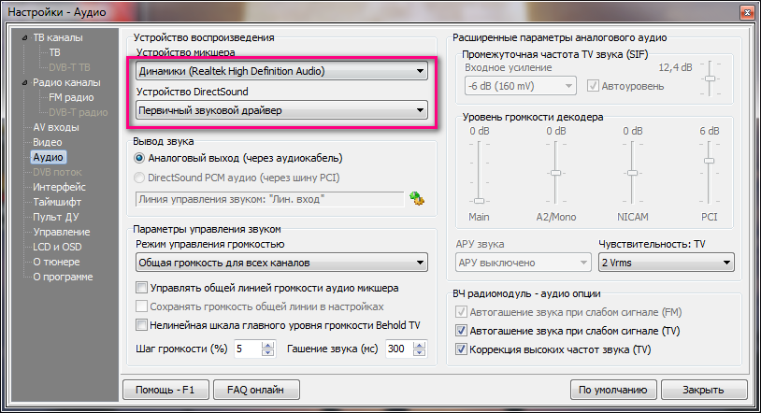
Task: Open the ТВ каналы tree section
Action: (58, 37)
